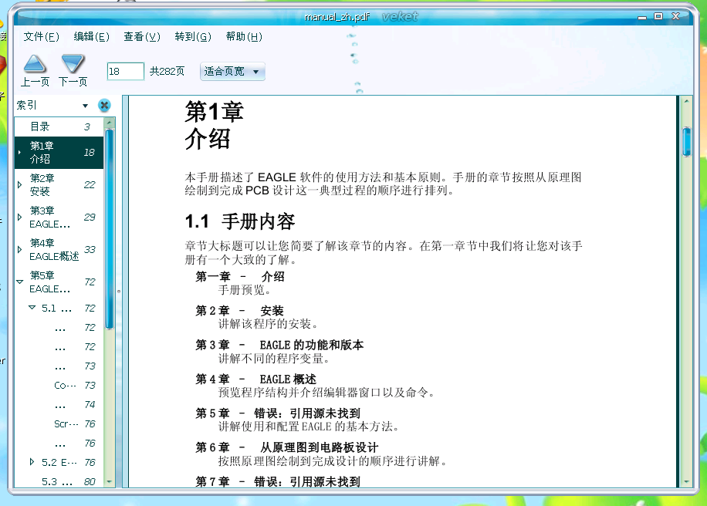Select 目录 entry in the index

(59, 126)
